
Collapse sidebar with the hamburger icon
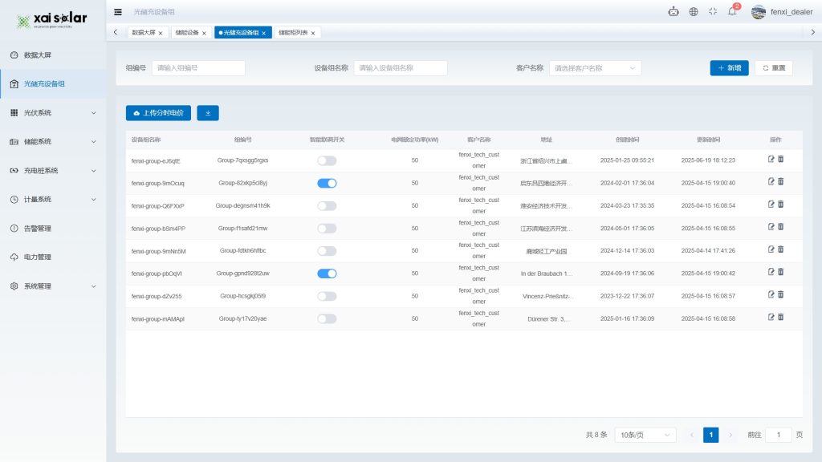[x=118, y=11]
